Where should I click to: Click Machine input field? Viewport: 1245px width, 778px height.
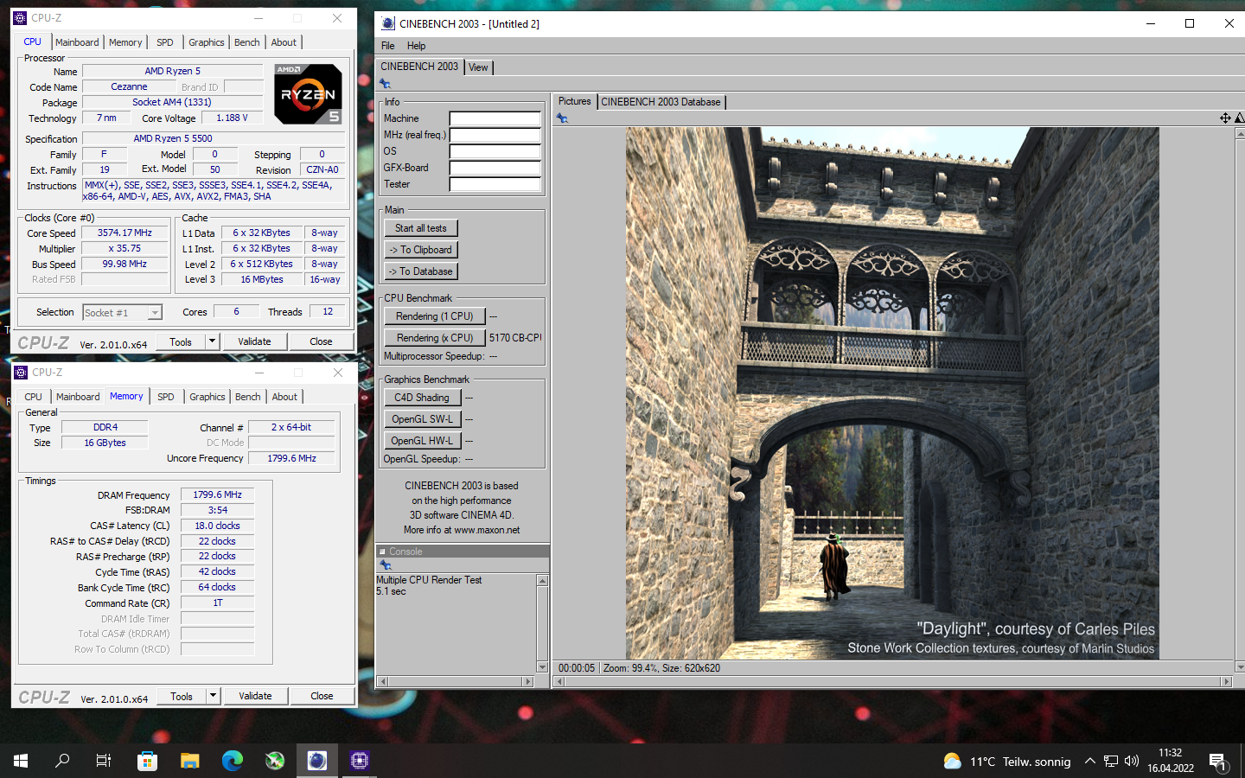pos(495,118)
